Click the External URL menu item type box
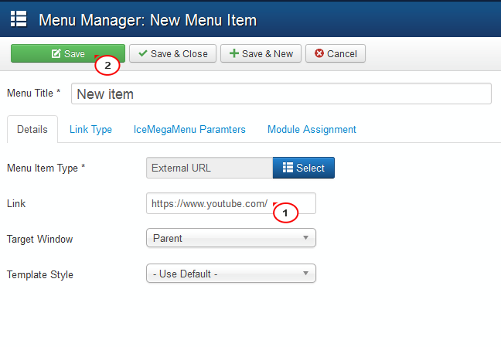The image size is (501, 347). click(x=210, y=168)
